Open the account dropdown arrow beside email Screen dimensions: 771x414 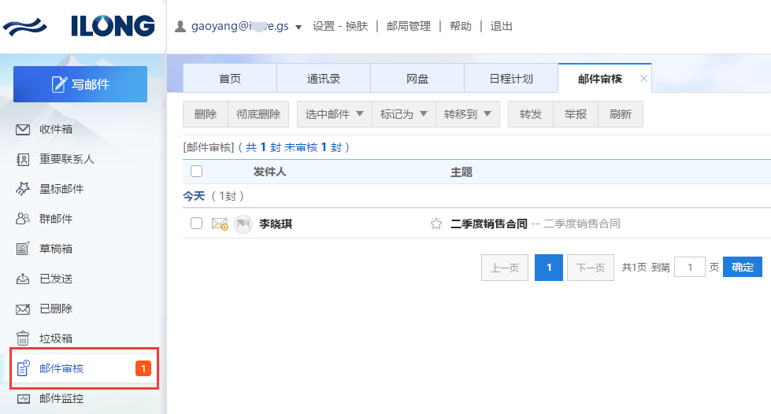pos(298,28)
